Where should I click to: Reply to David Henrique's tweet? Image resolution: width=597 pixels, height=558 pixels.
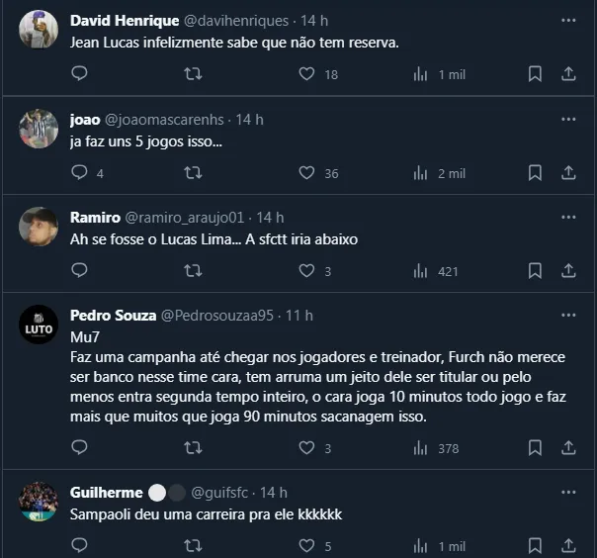pos(80,74)
